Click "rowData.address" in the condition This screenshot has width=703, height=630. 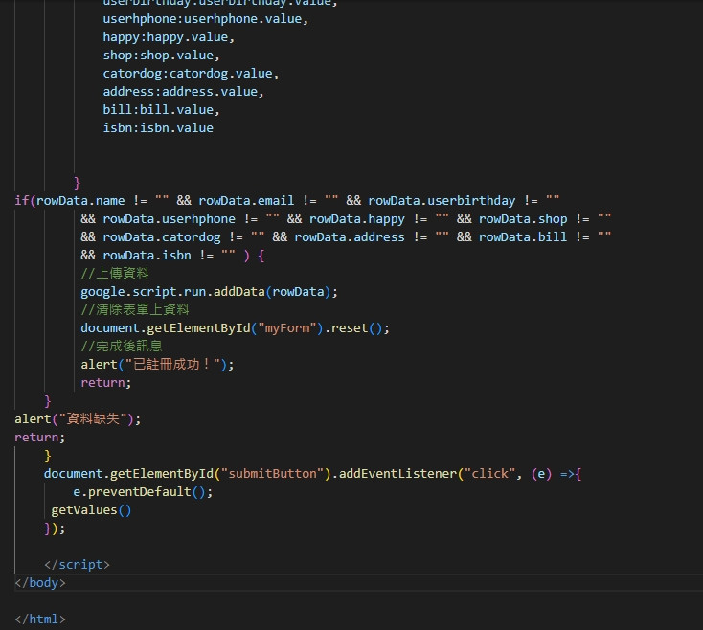point(350,237)
